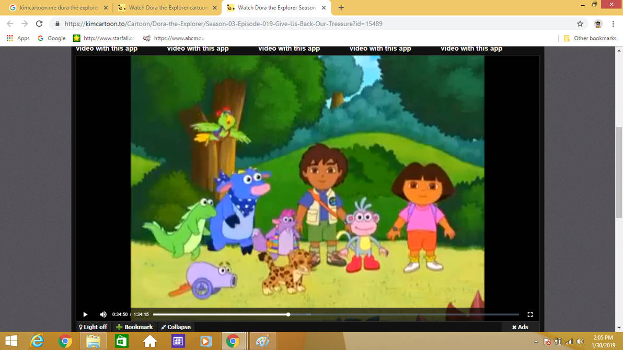This screenshot has height=350, width=623.
Task: Open the Apps bookmarks shortcut
Action: tap(18, 38)
